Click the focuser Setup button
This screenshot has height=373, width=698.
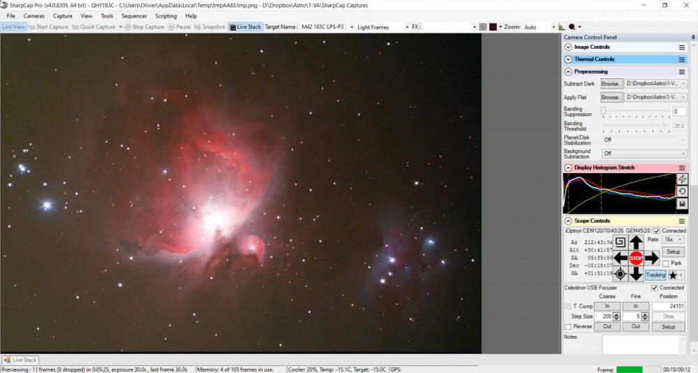[x=668, y=327]
